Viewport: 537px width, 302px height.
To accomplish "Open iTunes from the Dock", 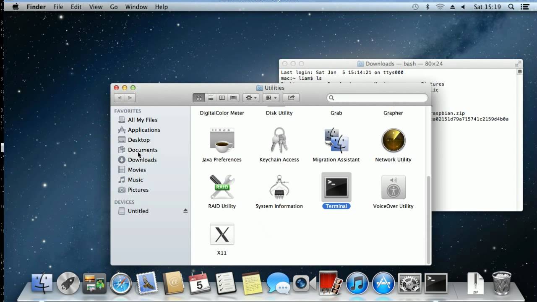I will tap(357, 284).
